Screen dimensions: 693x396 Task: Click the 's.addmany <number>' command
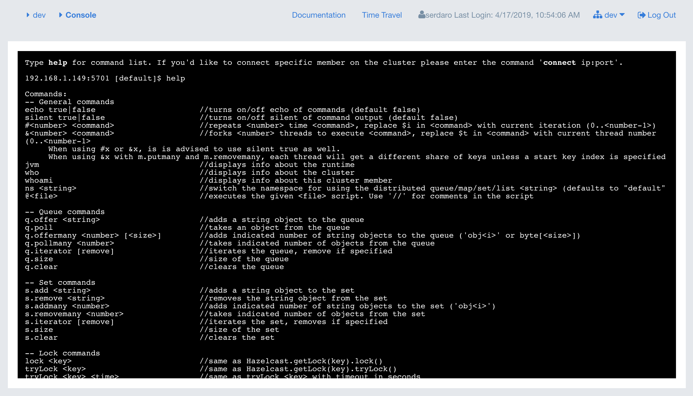pyautogui.click(x=67, y=306)
